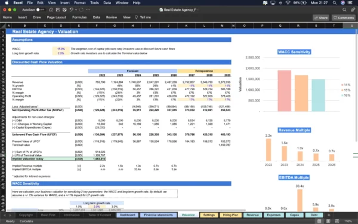Viewport: 358px width, 224px height.
Task: Open the Formulas ribbon tab
Action: point(79,17)
